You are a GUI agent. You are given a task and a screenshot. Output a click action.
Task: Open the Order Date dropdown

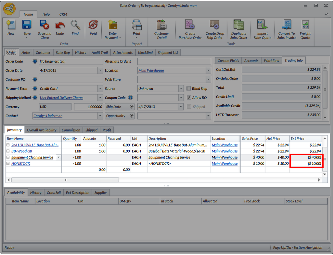[x=100, y=71]
